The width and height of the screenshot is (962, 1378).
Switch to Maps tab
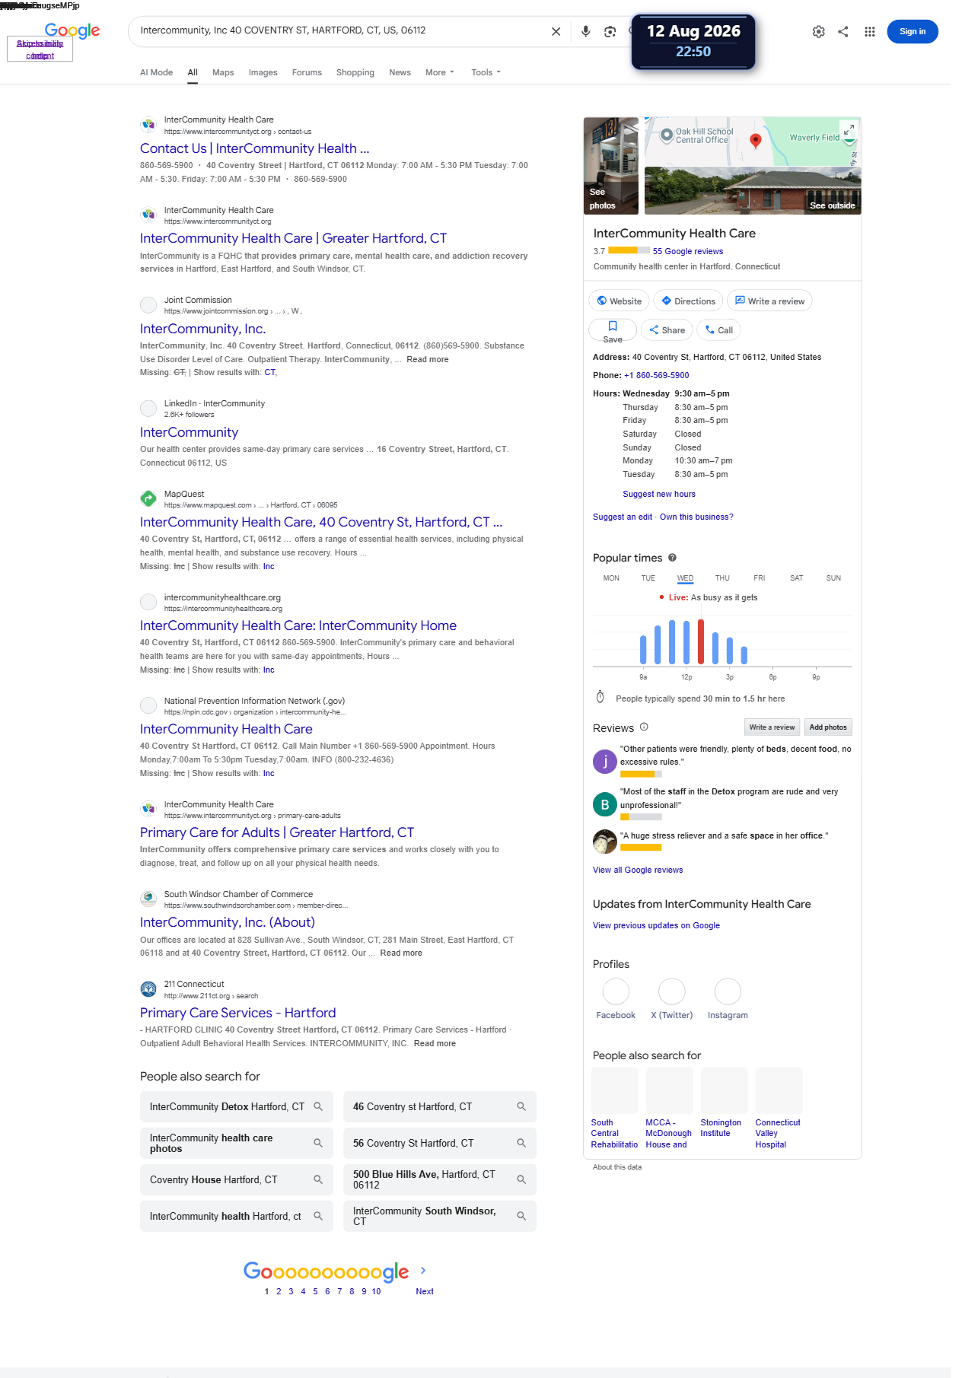(223, 72)
